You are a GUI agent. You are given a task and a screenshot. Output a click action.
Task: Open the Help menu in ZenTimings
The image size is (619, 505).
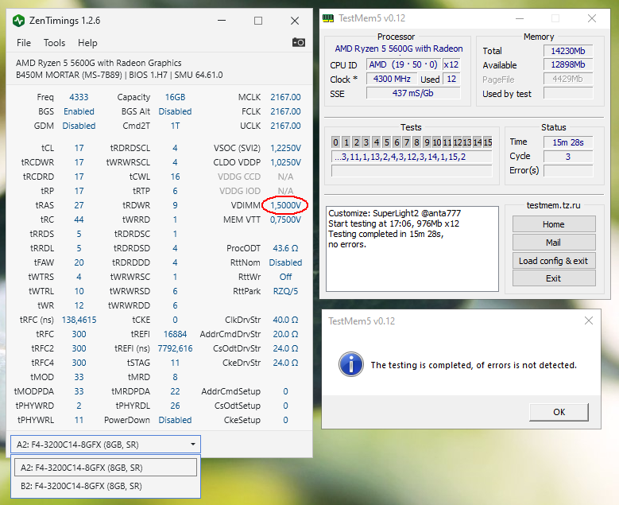pyautogui.click(x=87, y=43)
